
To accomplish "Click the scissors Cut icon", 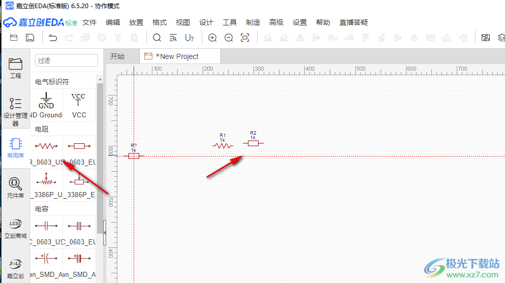I will [118, 38].
